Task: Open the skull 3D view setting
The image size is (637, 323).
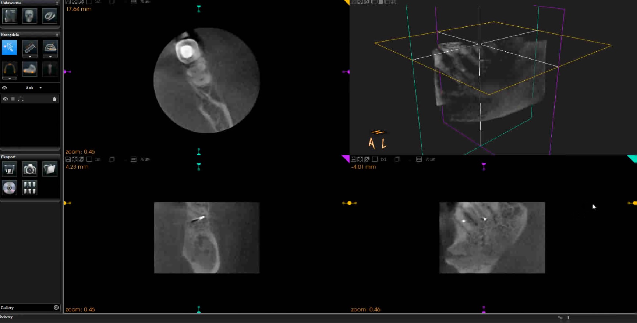Action: [29, 16]
